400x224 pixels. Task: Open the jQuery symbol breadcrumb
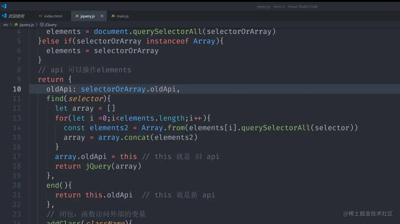point(48,25)
